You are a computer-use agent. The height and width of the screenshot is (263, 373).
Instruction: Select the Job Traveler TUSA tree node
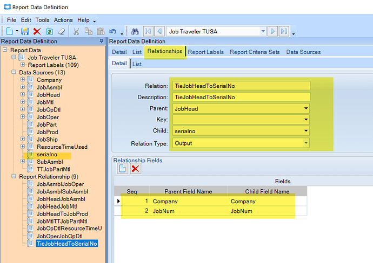[52, 58]
